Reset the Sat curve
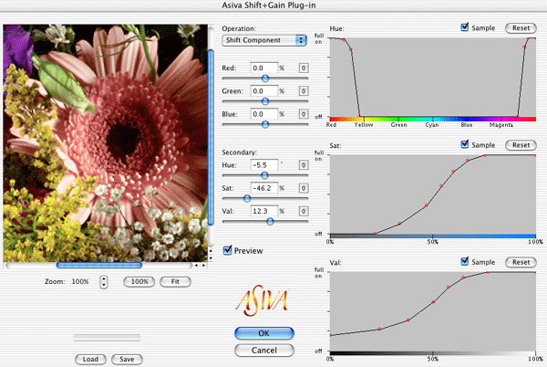This screenshot has height=367, width=547. click(x=520, y=144)
